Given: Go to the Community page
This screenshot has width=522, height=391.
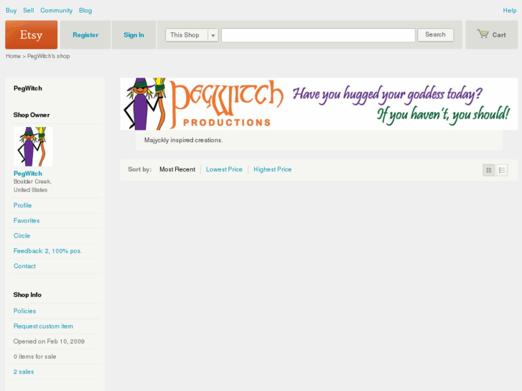Looking at the screenshot, I should pyautogui.click(x=56, y=10).
